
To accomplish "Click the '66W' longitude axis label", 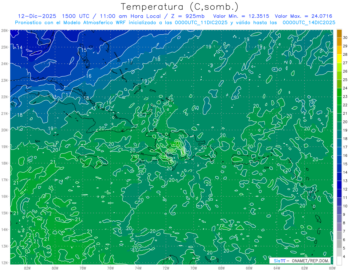I will (249, 268).
